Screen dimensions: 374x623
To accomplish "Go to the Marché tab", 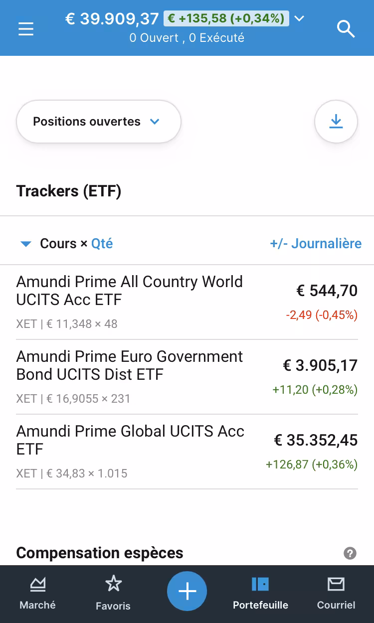I will [x=37, y=593].
